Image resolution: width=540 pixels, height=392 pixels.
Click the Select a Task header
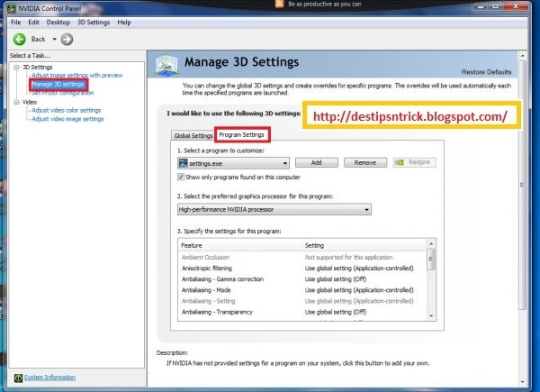[31, 56]
